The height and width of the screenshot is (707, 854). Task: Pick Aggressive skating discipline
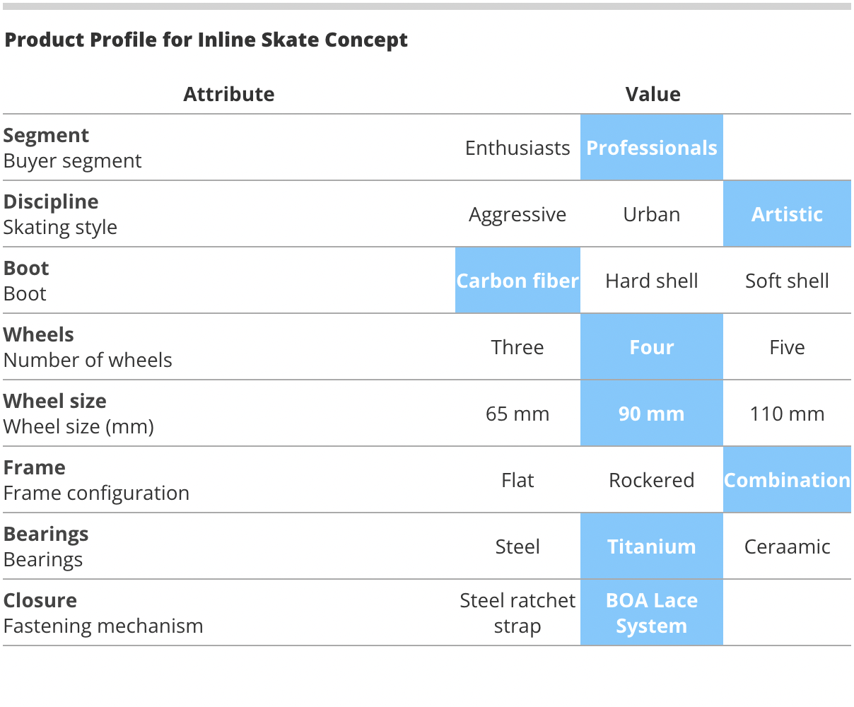517,214
